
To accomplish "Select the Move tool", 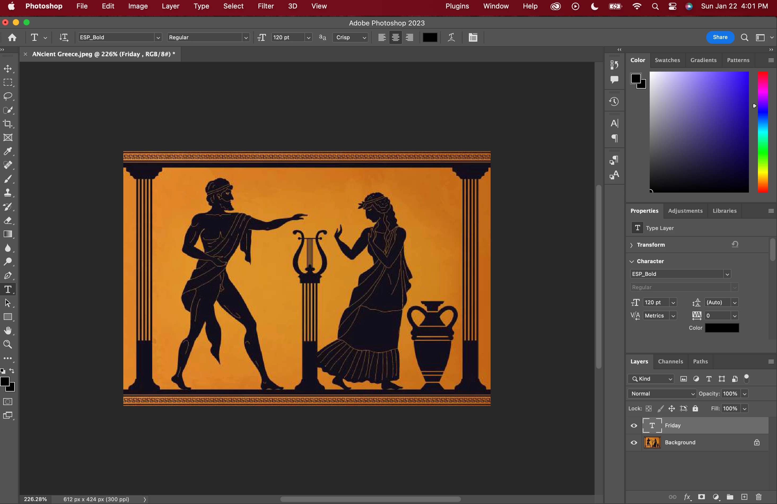I will click(8, 69).
